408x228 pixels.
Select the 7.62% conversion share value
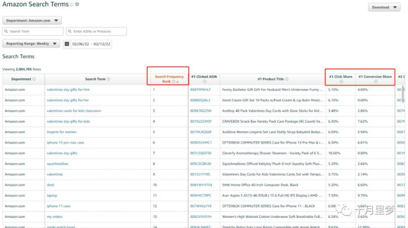point(362,122)
